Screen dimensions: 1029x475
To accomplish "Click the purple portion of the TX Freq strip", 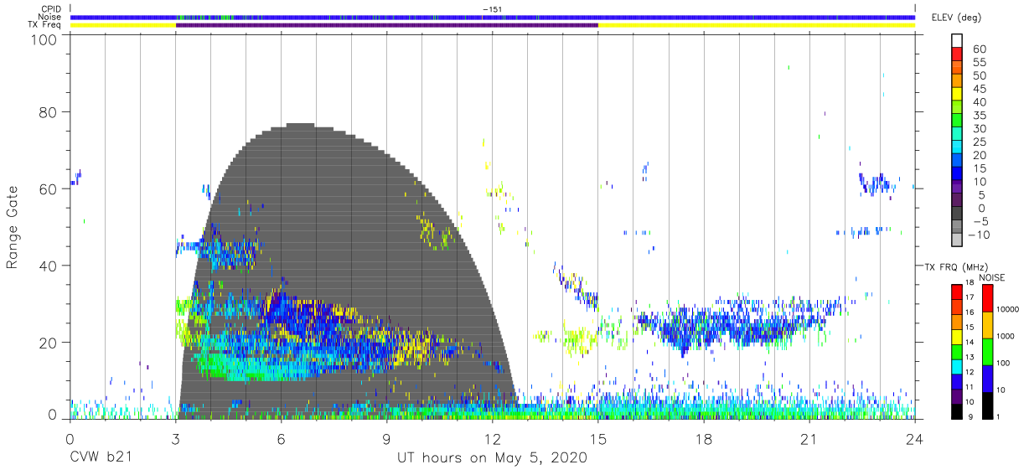I will pos(387,25).
